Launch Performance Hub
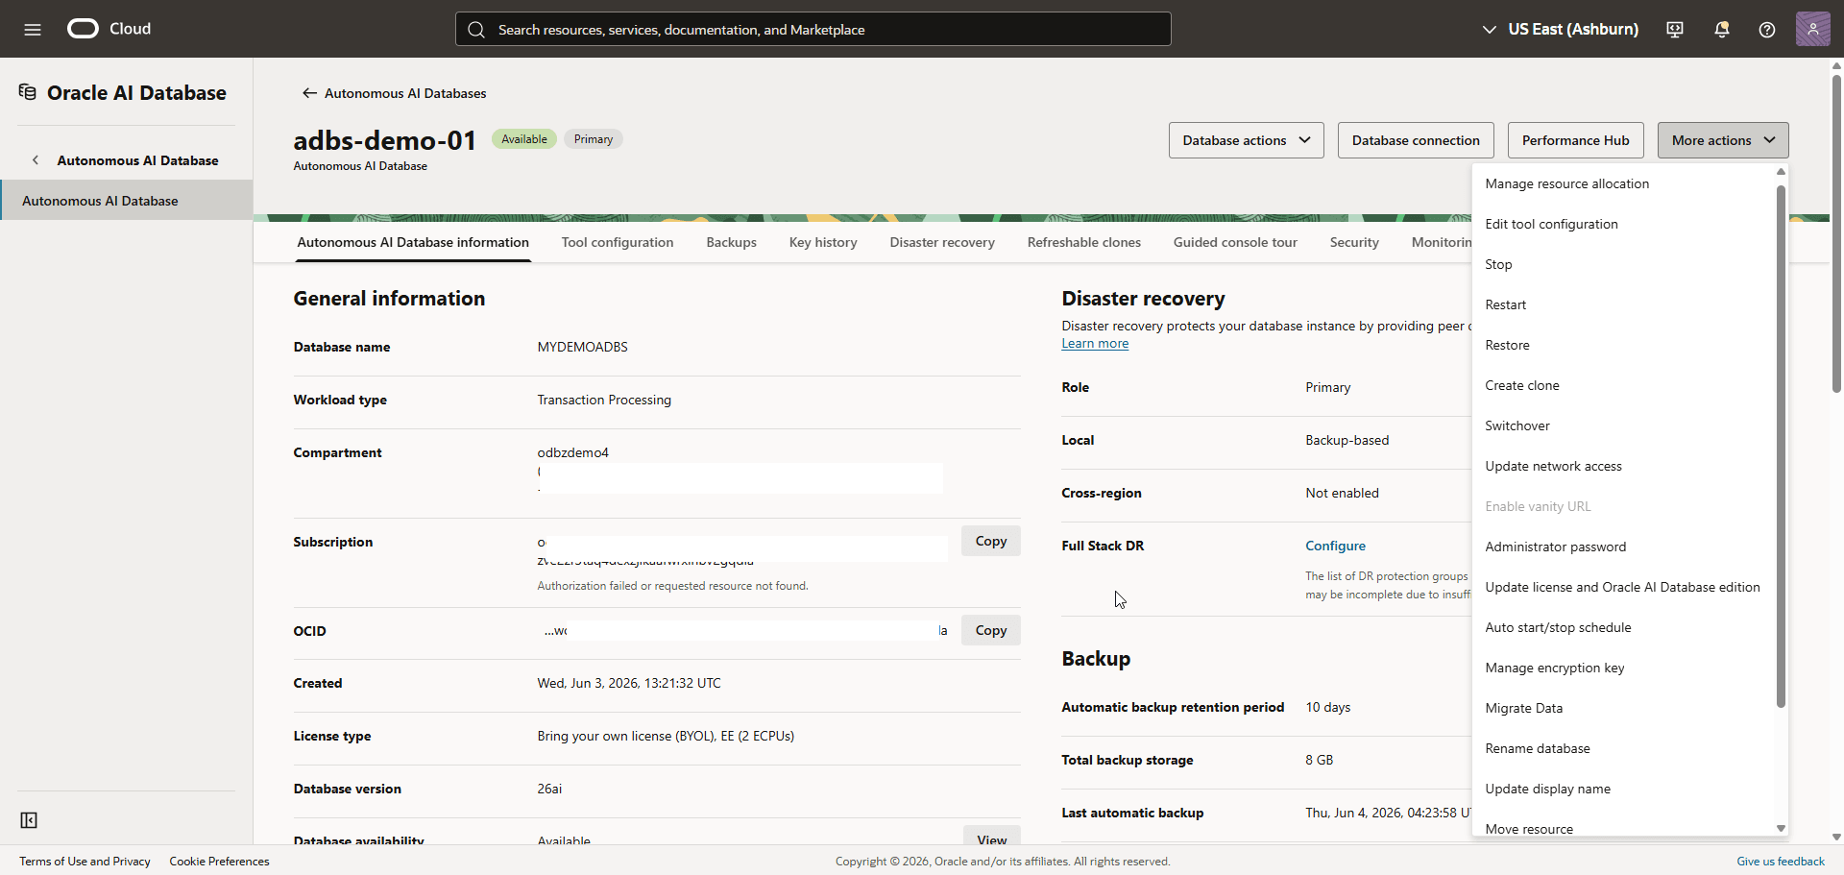Screen dimensions: 1844x875 [1576, 140]
